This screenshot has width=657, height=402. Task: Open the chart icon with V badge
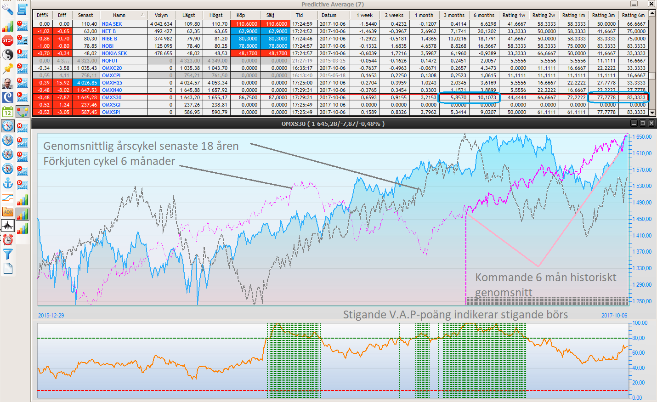(x=22, y=26)
